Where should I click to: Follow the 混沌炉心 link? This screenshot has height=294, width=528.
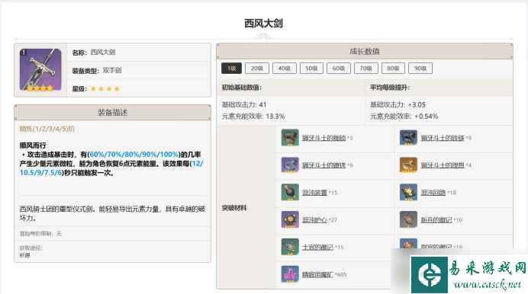click(x=314, y=220)
